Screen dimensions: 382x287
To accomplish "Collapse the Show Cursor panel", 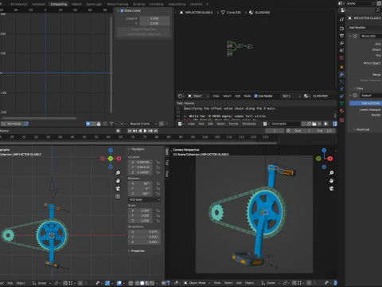I will (118, 10).
